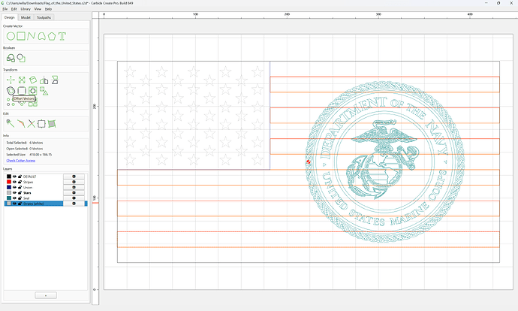518x311 pixels.
Task: Switch to the Toolpaths tab
Action: point(44,17)
